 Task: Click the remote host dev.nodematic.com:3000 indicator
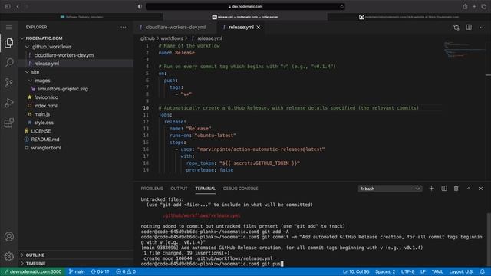point(33,271)
